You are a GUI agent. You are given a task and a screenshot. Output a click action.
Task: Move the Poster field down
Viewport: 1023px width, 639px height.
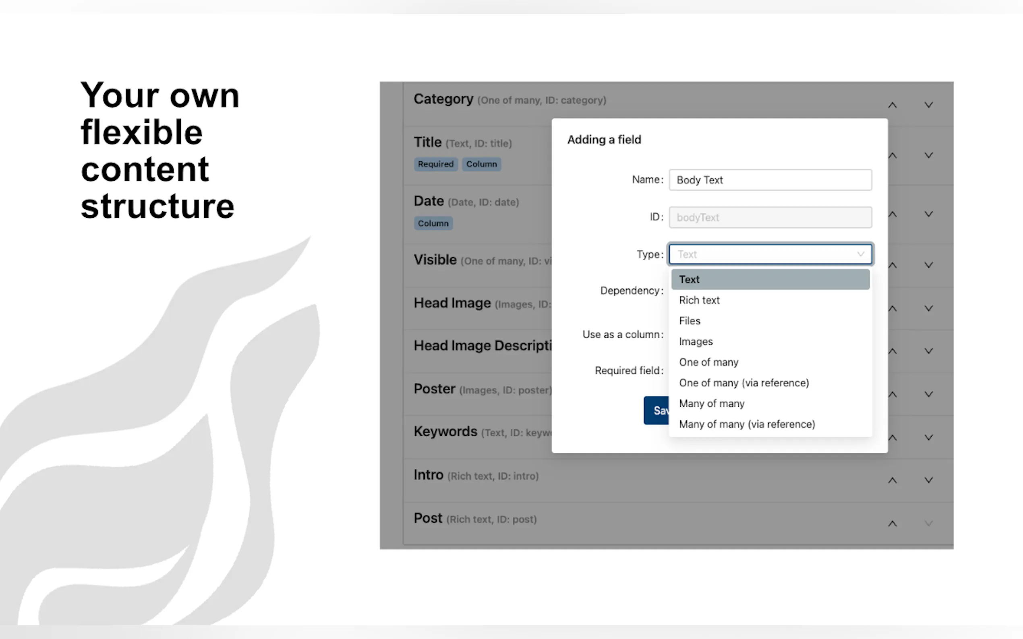click(929, 394)
